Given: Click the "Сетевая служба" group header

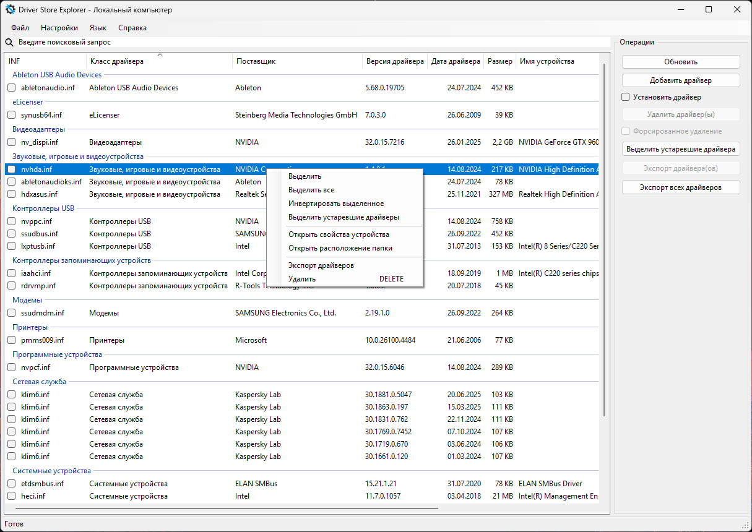Looking at the screenshot, I should (40, 382).
